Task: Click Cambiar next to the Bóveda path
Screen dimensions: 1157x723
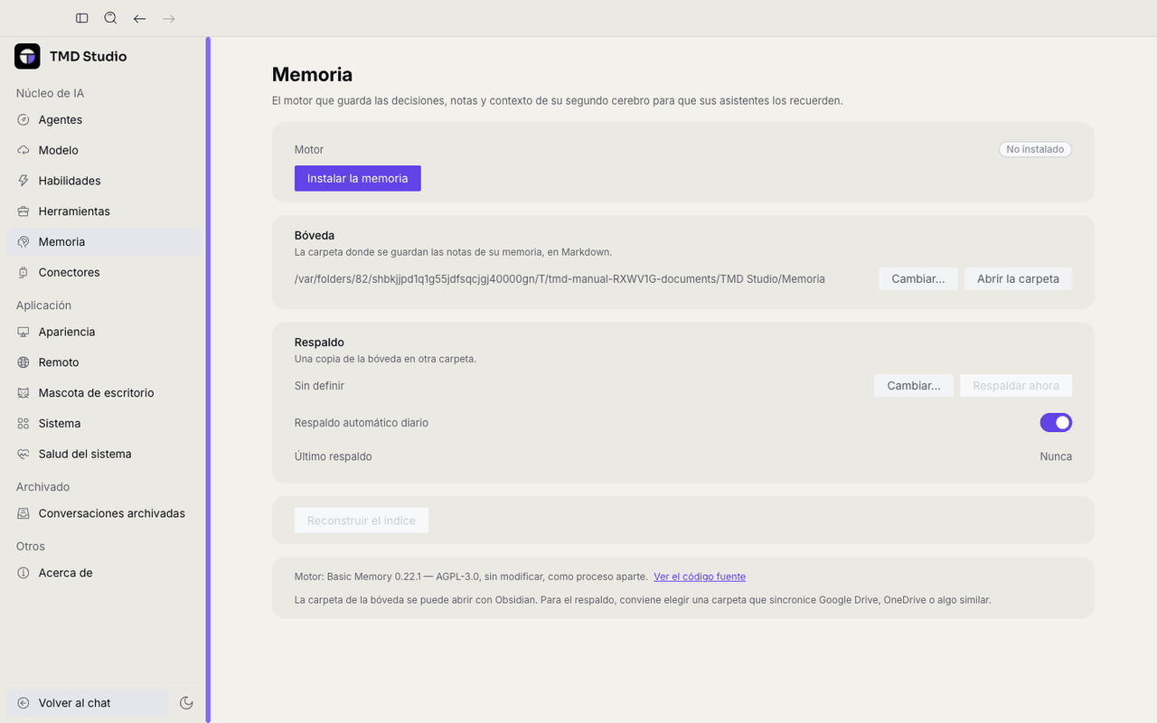Action: 917,278
